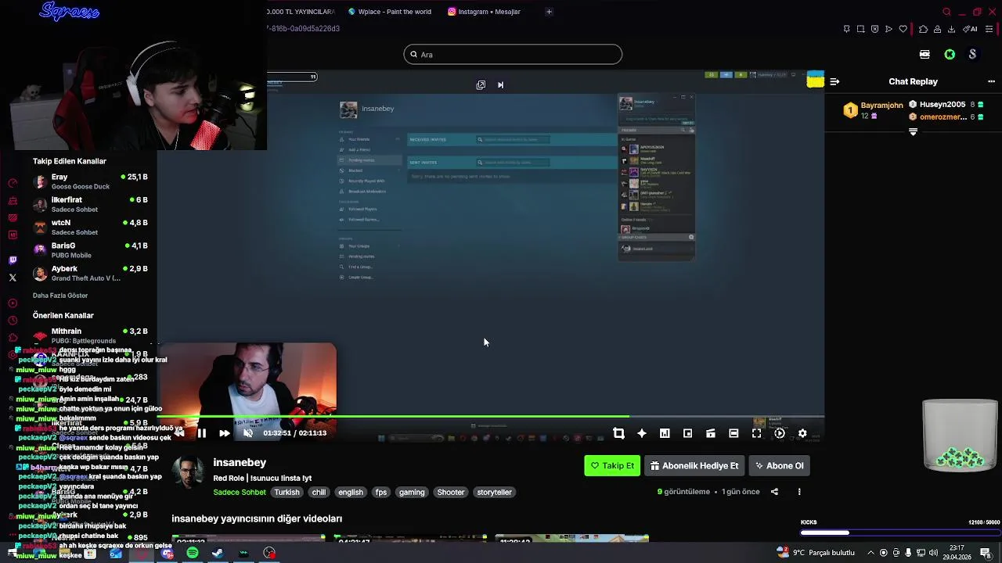Open stream stats chart icon in player
The height and width of the screenshot is (563, 1002).
coord(665,433)
